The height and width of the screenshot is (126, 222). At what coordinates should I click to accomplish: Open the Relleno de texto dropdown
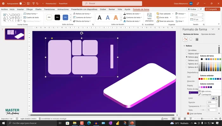click(132, 14)
